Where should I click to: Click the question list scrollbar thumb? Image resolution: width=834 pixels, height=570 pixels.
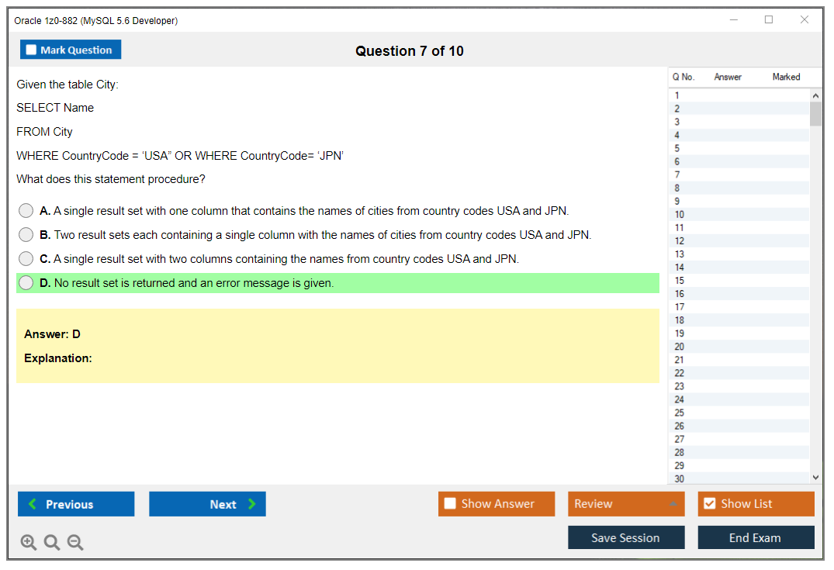click(x=815, y=112)
